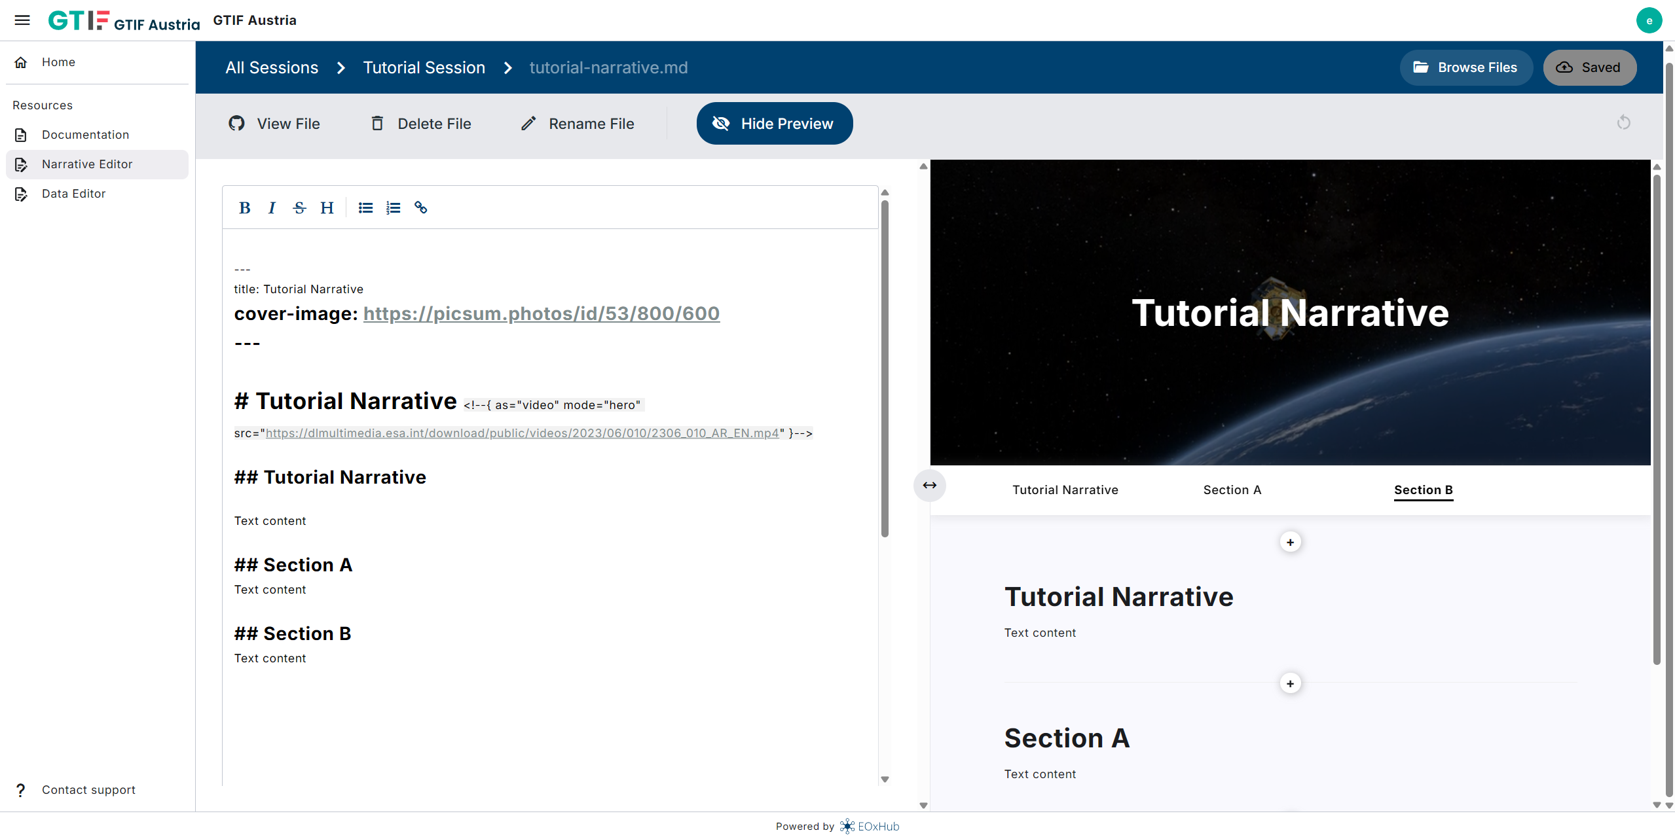Add a new block above Tutorial Narrative section
The width and height of the screenshot is (1675, 839).
coord(1289,541)
